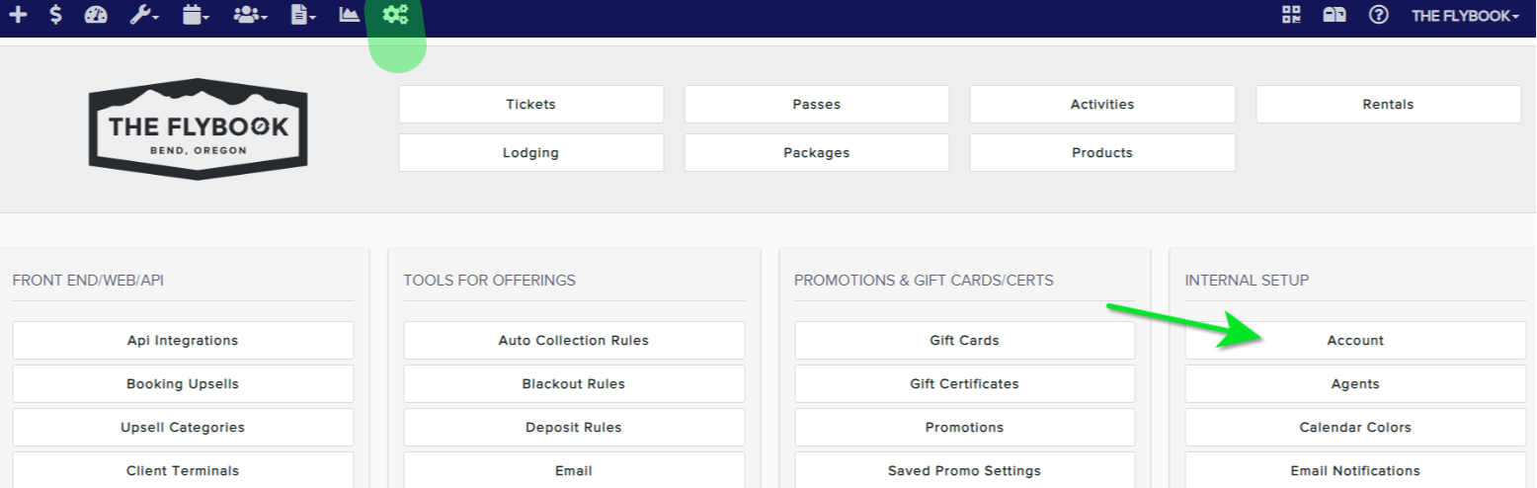Click the plus icon in top bar
Viewport: 1537px width, 488px height.
pyautogui.click(x=18, y=15)
